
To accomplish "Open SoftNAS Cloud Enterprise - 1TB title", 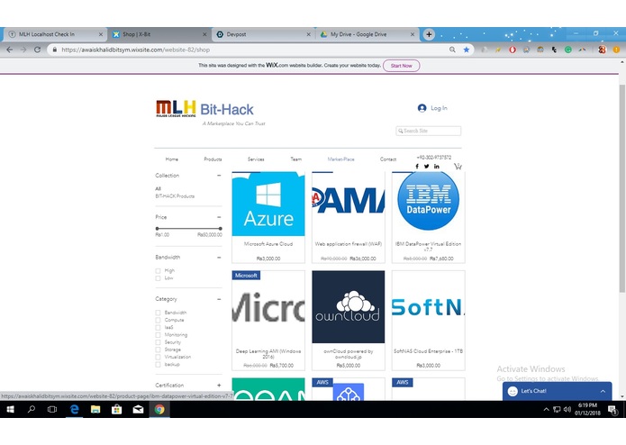I will pyautogui.click(x=429, y=351).
